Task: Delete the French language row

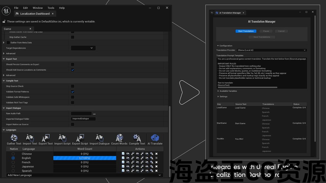Action: pyautogui.click(x=156, y=162)
